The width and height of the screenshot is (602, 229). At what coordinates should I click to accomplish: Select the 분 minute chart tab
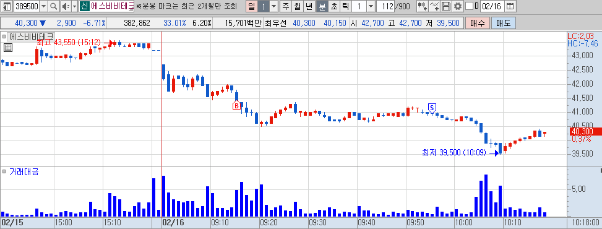click(x=322, y=6)
